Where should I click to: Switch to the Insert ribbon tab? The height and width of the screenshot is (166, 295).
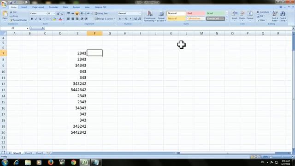(x=24, y=7)
